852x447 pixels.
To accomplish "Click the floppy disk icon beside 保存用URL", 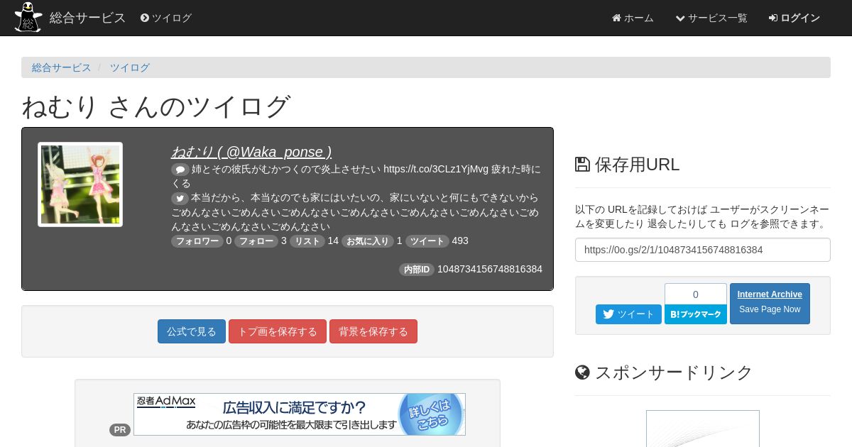I will pos(582,165).
